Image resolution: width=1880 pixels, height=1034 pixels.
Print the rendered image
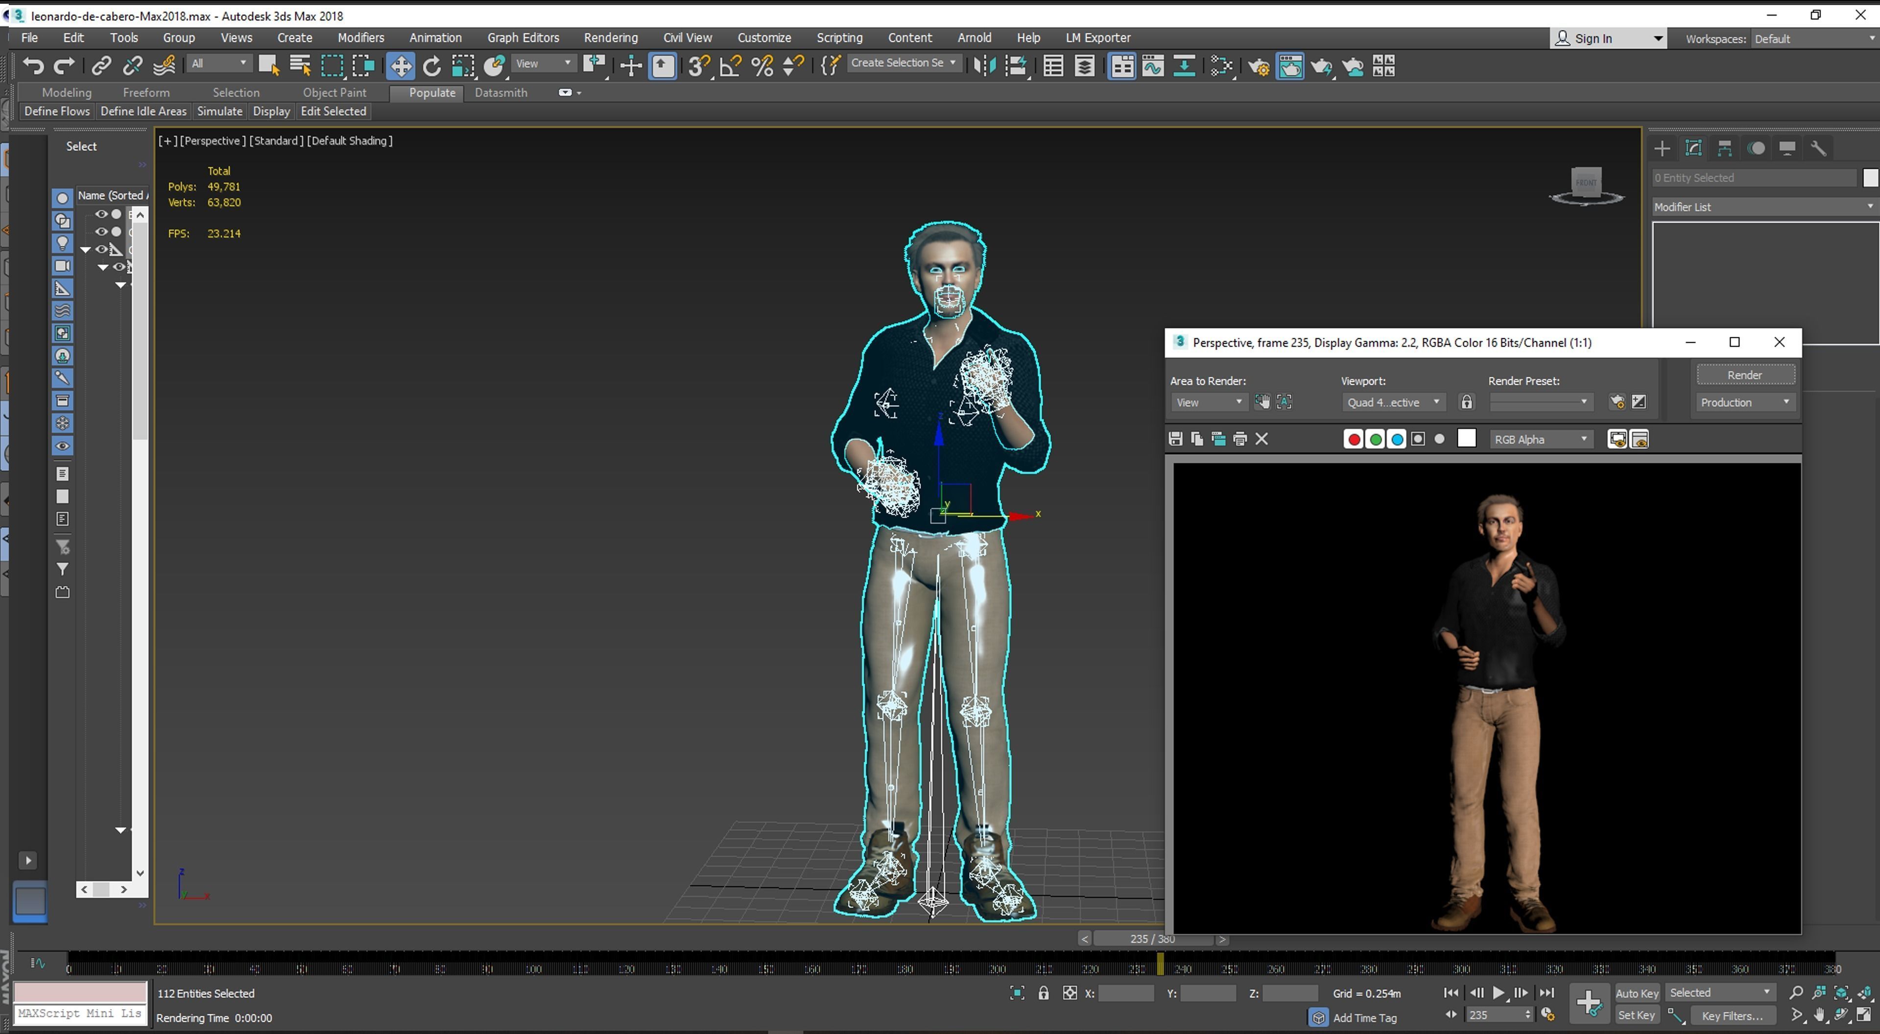point(1239,439)
